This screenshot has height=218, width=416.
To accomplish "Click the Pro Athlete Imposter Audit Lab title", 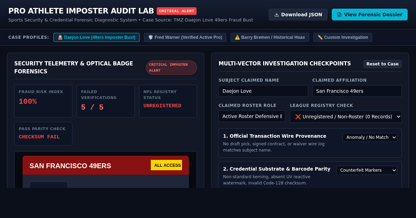I will coord(81,11).
